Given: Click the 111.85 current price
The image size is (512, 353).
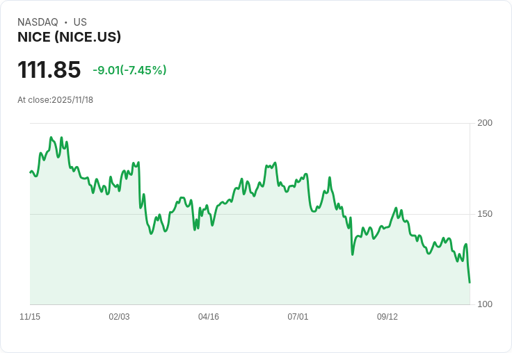Looking at the screenshot, I should tap(49, 70).
